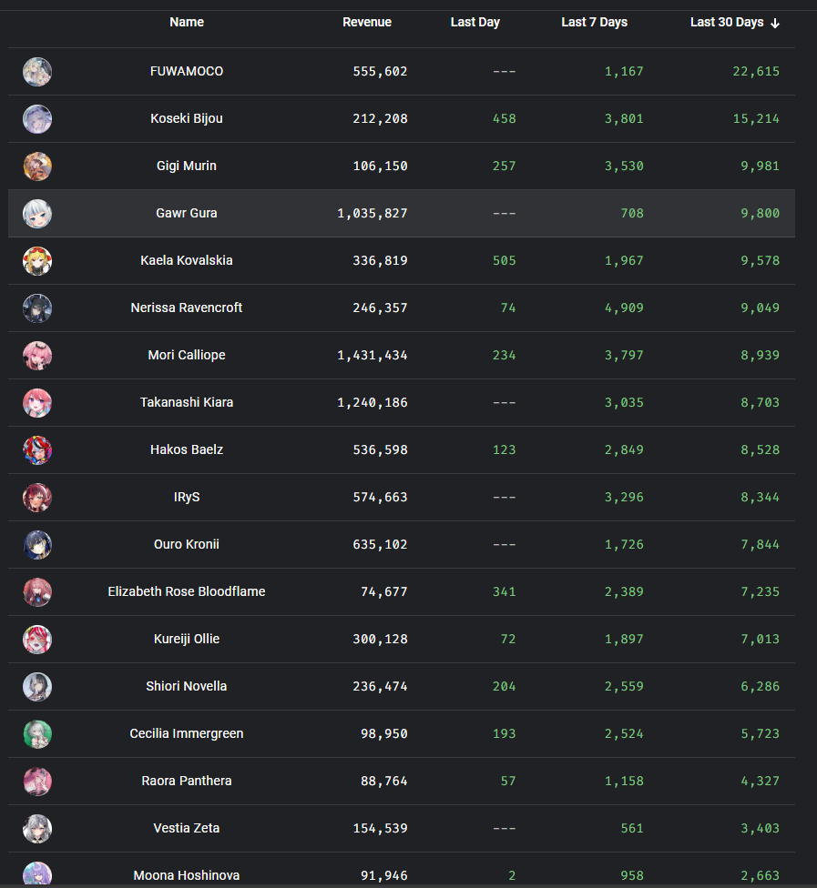Click Mori Calliope's avatar icon
The width and height of the screenshot is (817, 888).
tap(37, 356)
